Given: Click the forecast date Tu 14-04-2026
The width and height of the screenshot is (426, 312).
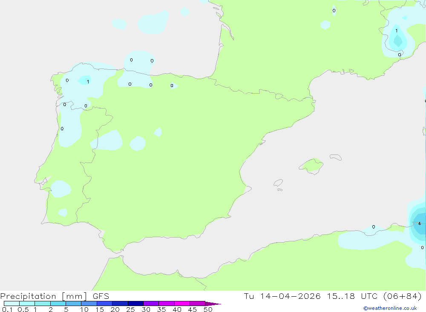Looking at the screenshot, I should 282,296.
